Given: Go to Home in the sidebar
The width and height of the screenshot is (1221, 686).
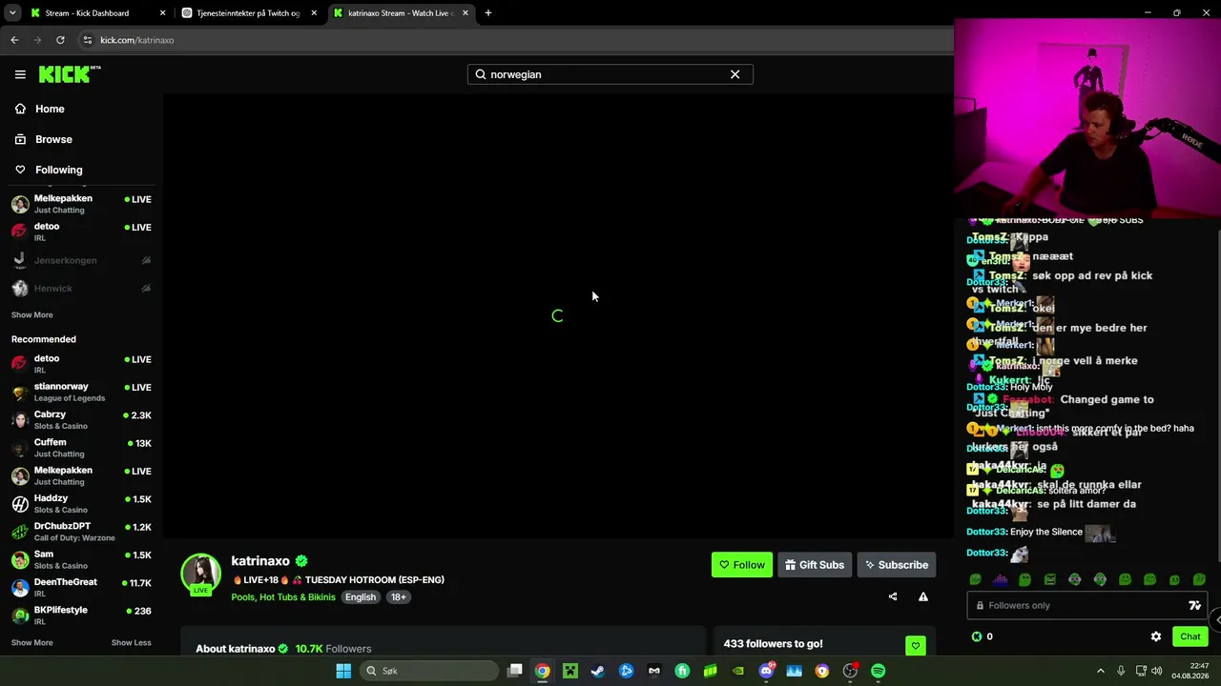Looking at the screenshot, I should point(50,109).
